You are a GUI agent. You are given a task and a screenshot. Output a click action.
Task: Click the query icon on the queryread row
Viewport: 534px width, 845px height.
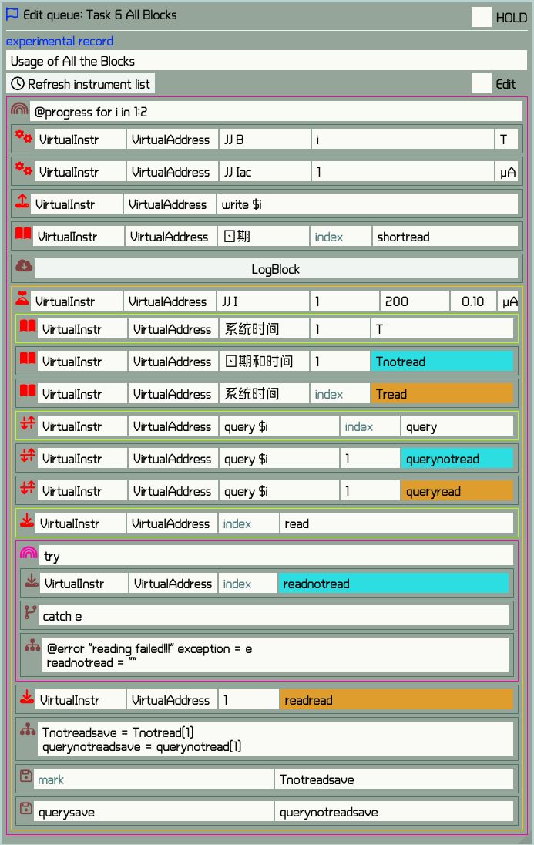[28, 488]
